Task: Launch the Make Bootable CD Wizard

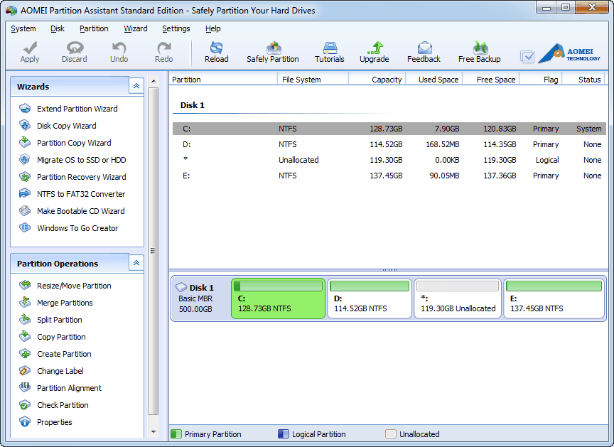Action: (x=72, y=211)
